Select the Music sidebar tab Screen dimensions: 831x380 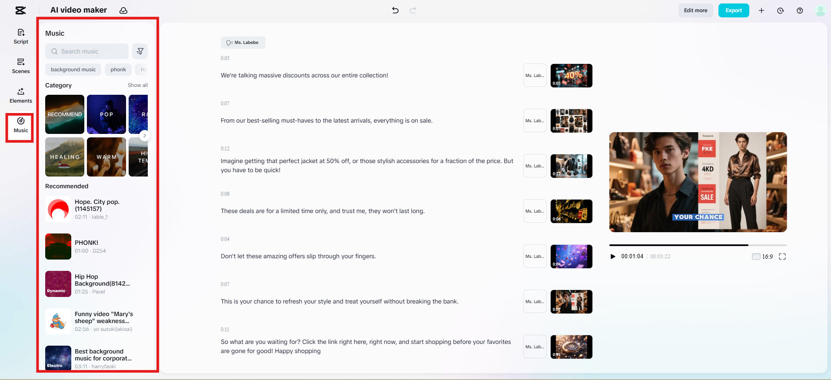point(21,125)
